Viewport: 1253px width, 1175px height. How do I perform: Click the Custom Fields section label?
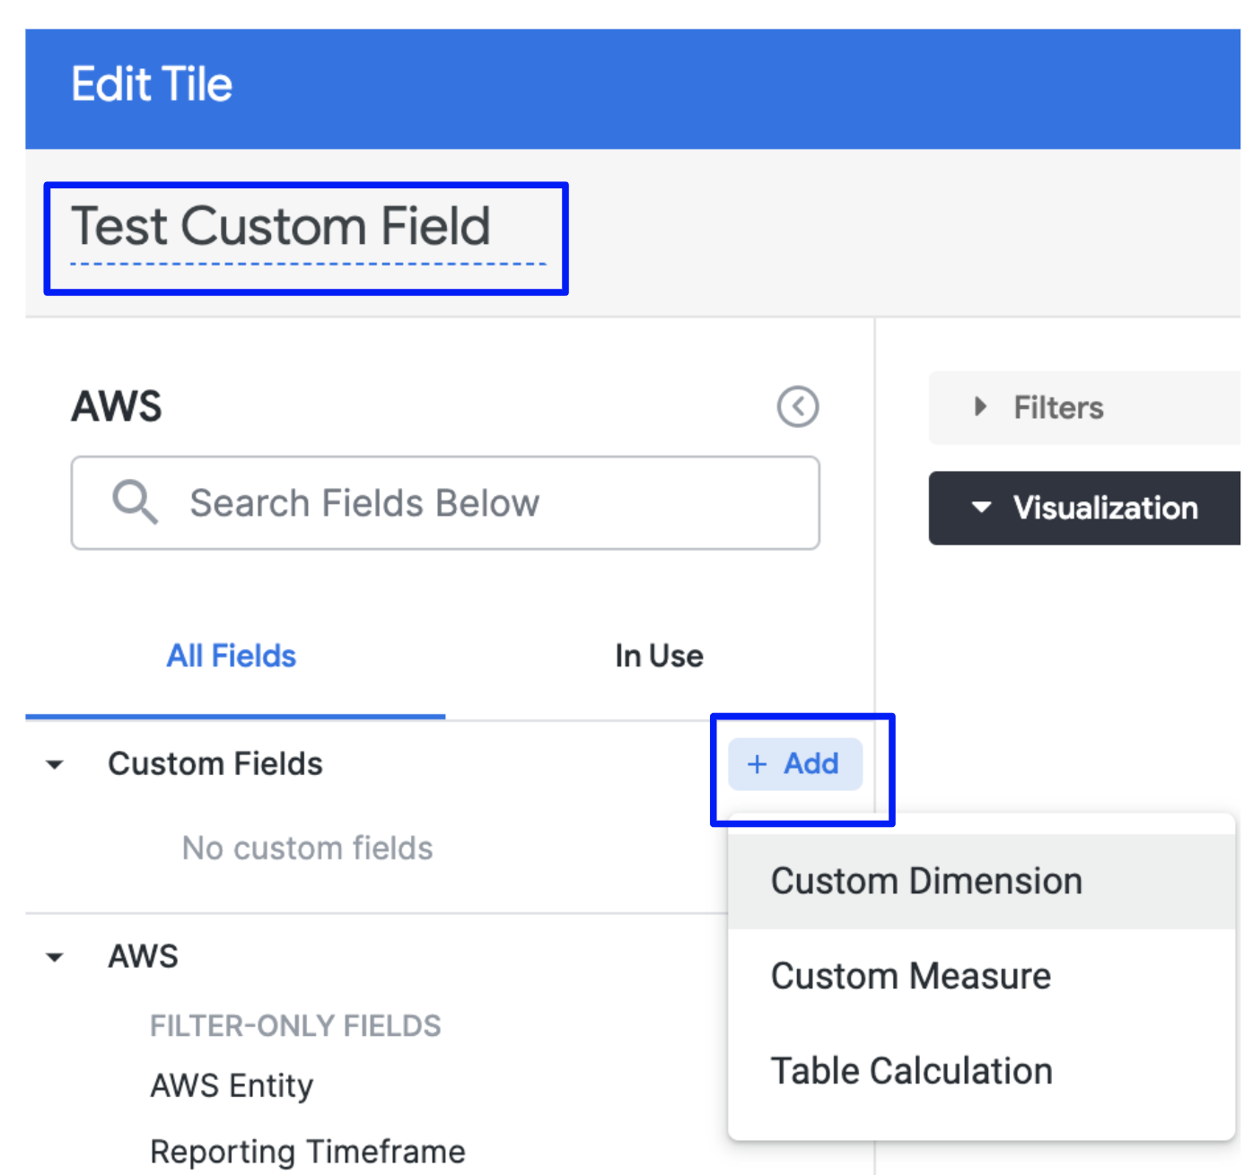215,764
